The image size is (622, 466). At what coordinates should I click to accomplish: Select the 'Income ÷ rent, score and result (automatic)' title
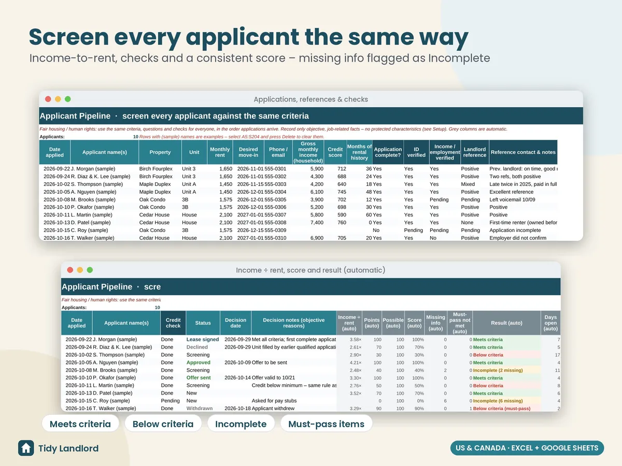pos(310,270)
